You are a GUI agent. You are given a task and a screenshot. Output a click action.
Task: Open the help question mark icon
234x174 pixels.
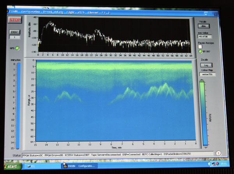point(218,153)
